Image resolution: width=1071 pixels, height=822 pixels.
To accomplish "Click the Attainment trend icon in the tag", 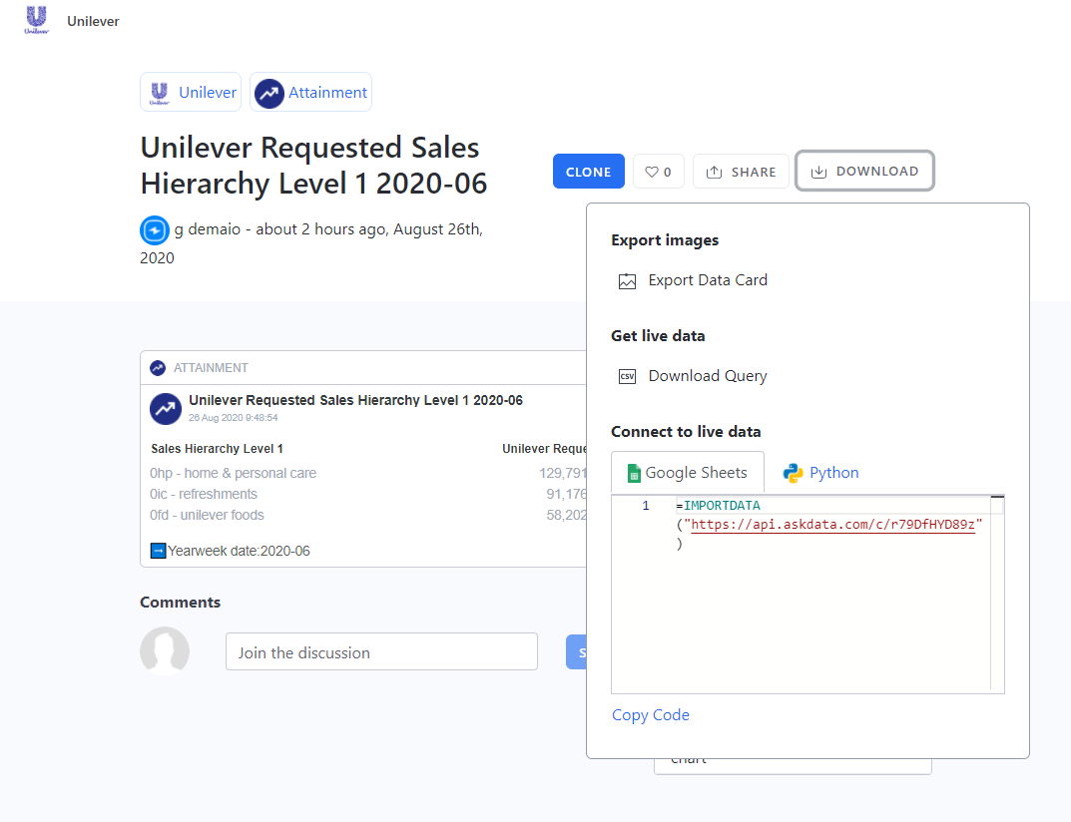I will tap(269, 94).
